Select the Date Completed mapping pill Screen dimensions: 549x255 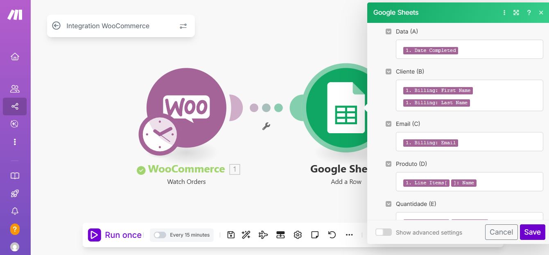[431, 50]
